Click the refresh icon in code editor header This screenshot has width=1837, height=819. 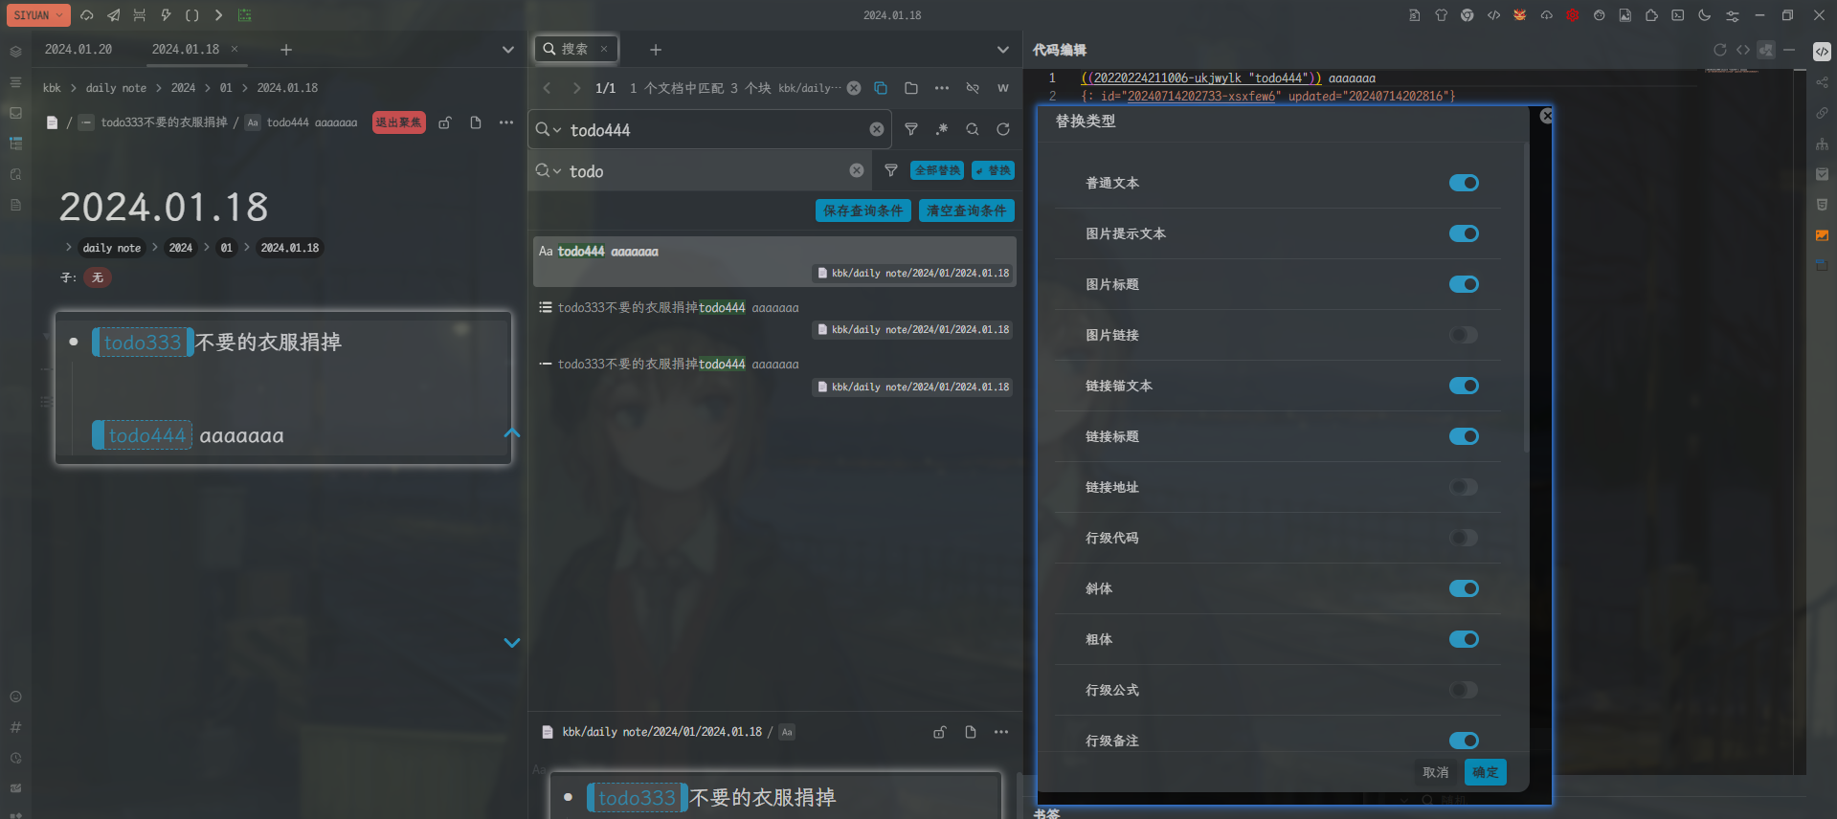pyautogui.click(x=1720, y=50)
